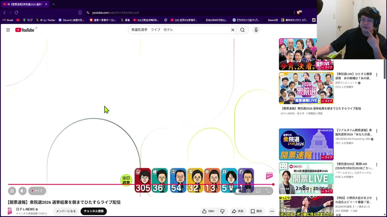Image resolution: width=387 pixels, height=217 pixels.
Task: Open the Brave shields icon
Action: (x=299, y=12)
